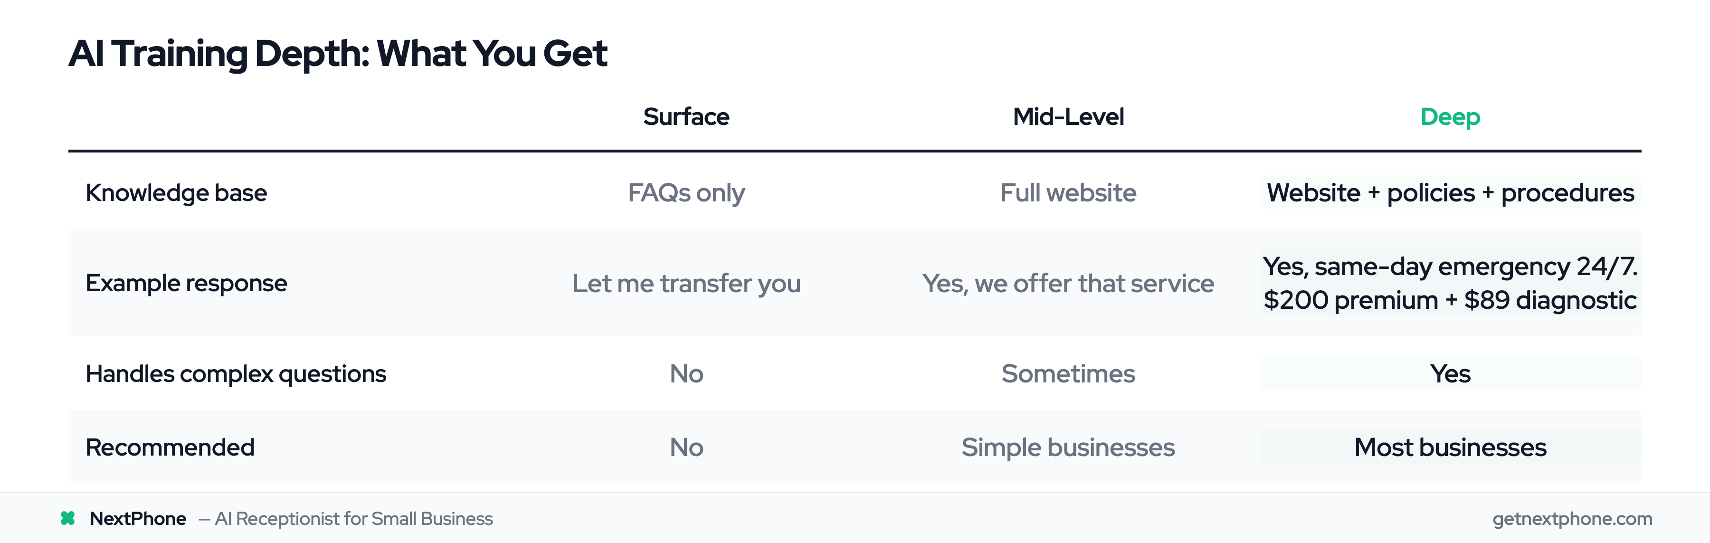This screenshot has height=543, width=1710.
Task: Click the NextPhone brand name
Action: (137, 518)
